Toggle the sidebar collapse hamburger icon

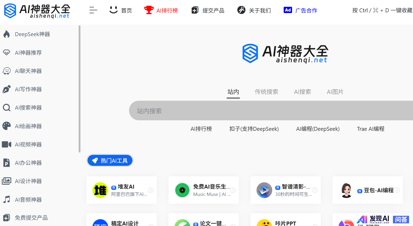[93, 10]
